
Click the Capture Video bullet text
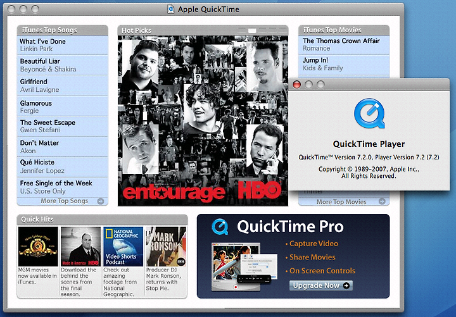click(x=313, y=244)
